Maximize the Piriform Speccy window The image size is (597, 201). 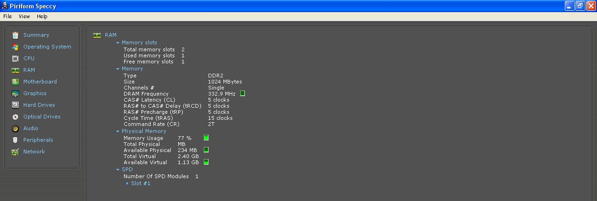coord(580,6)
